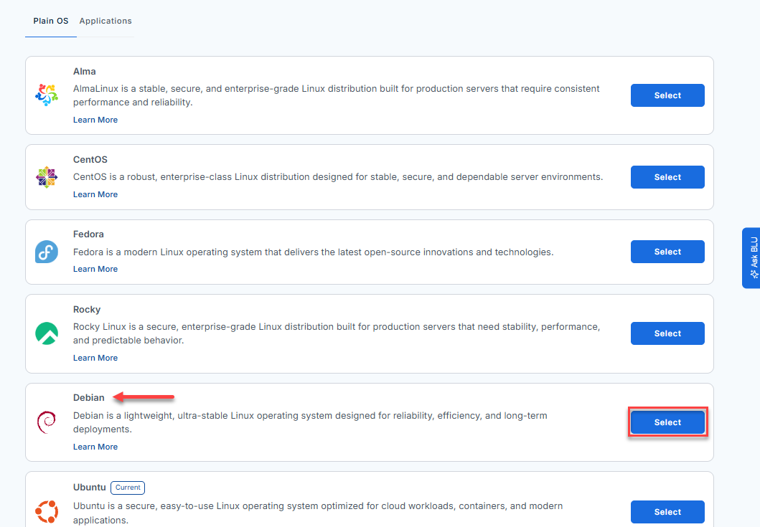Click the Debian description text
The height and width of the screenshot is (527, 760).
pyautogui.click(x=310, y=422)
